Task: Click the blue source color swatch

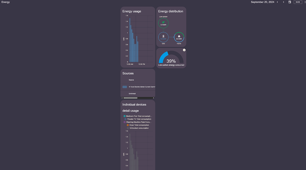Action: click(x=125, y=87)
